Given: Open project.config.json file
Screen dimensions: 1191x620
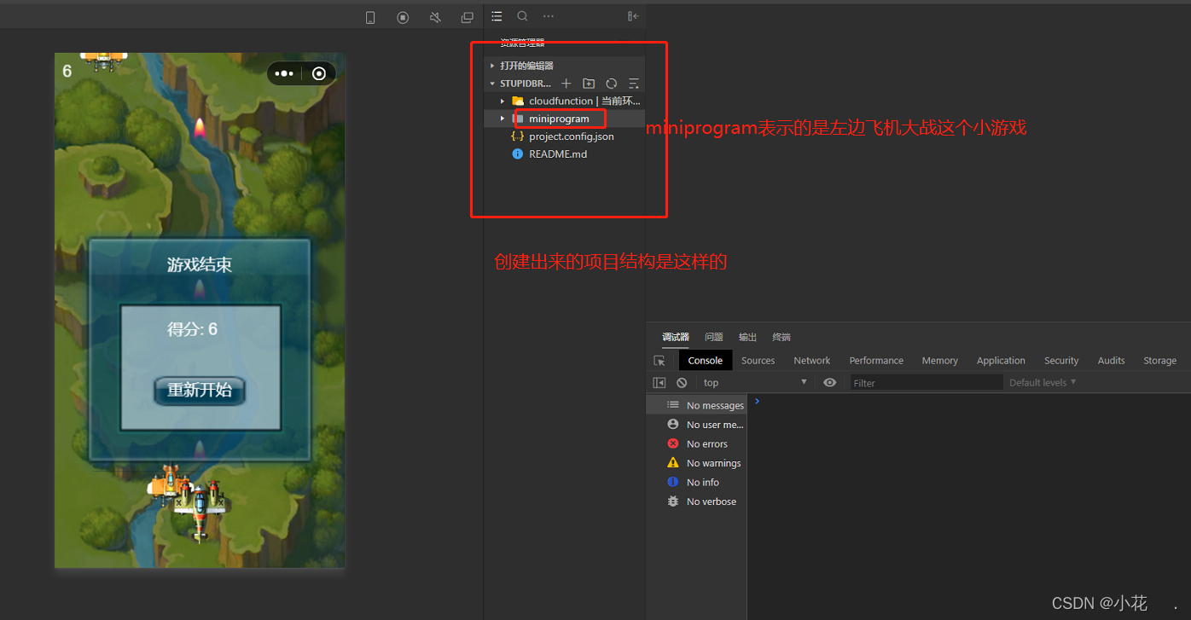Looking at the screenshot, I should (x=565, y=136).
